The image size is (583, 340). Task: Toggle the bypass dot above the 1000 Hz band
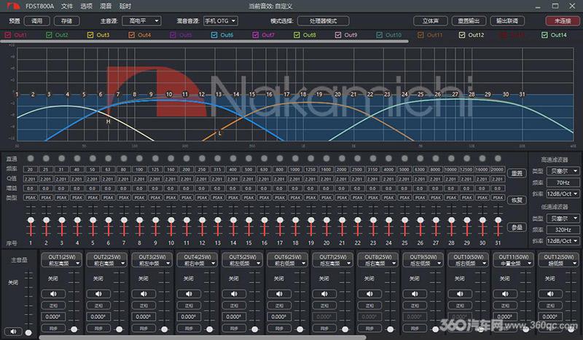(295, 159)
